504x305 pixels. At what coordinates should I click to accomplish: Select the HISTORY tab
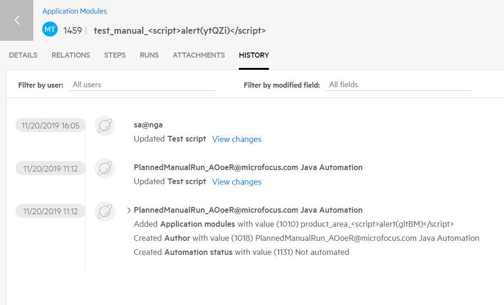(x=254, y=55)
